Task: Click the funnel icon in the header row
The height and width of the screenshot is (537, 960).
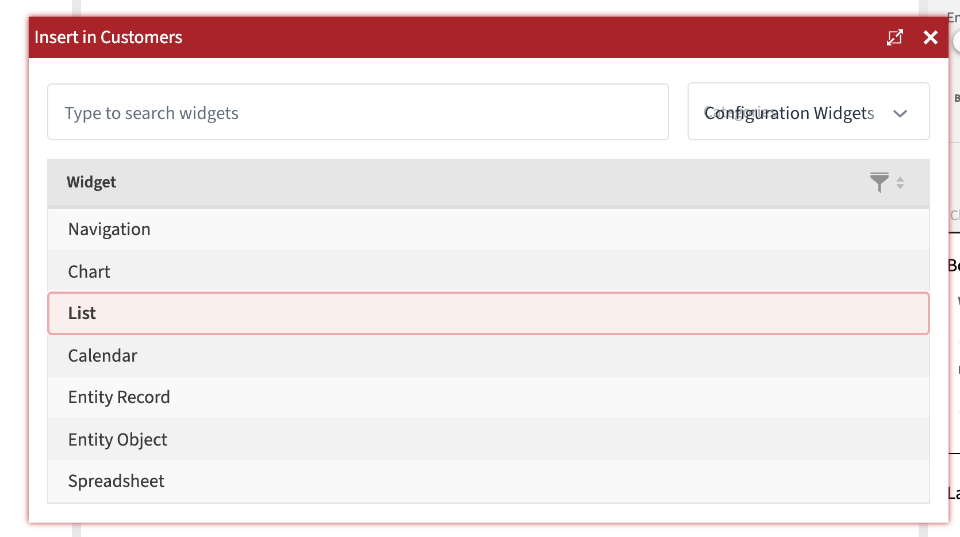Action: click(880, 183)
